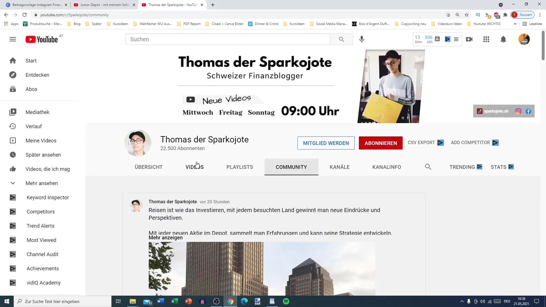Image resolution: width=546 pixels, height=307 pixels.
Task: Open vidIQ list menu icon in header
Action: [456, 39]
